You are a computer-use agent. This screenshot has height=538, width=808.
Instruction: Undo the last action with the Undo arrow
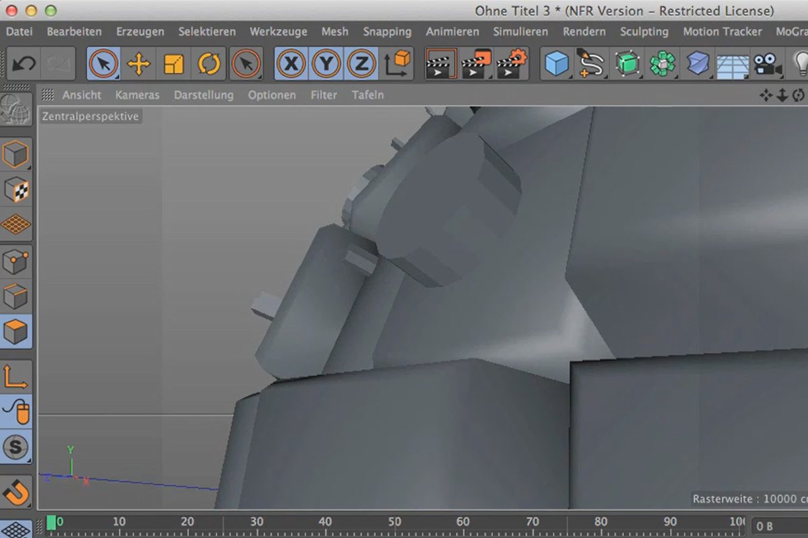pos(24,65)
